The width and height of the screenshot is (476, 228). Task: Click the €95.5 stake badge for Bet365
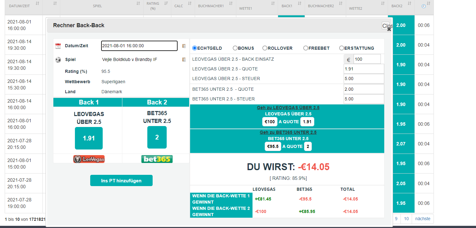[273, 146]
